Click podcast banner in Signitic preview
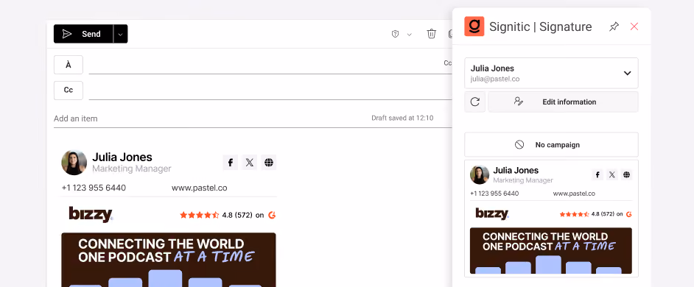 coord(551,251)
